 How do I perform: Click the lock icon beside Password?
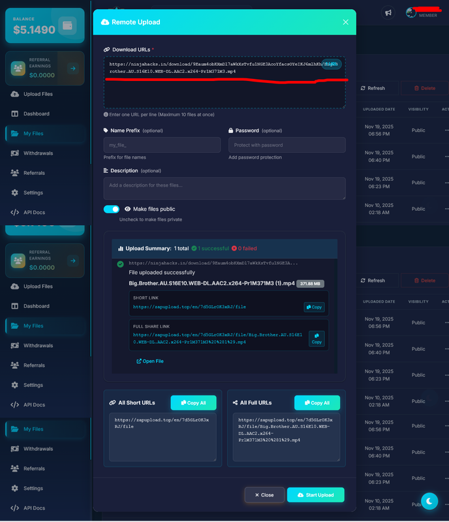pos(231,130)
